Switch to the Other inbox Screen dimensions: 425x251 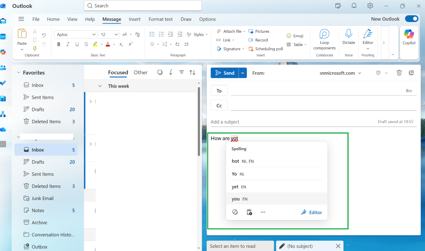140,72
